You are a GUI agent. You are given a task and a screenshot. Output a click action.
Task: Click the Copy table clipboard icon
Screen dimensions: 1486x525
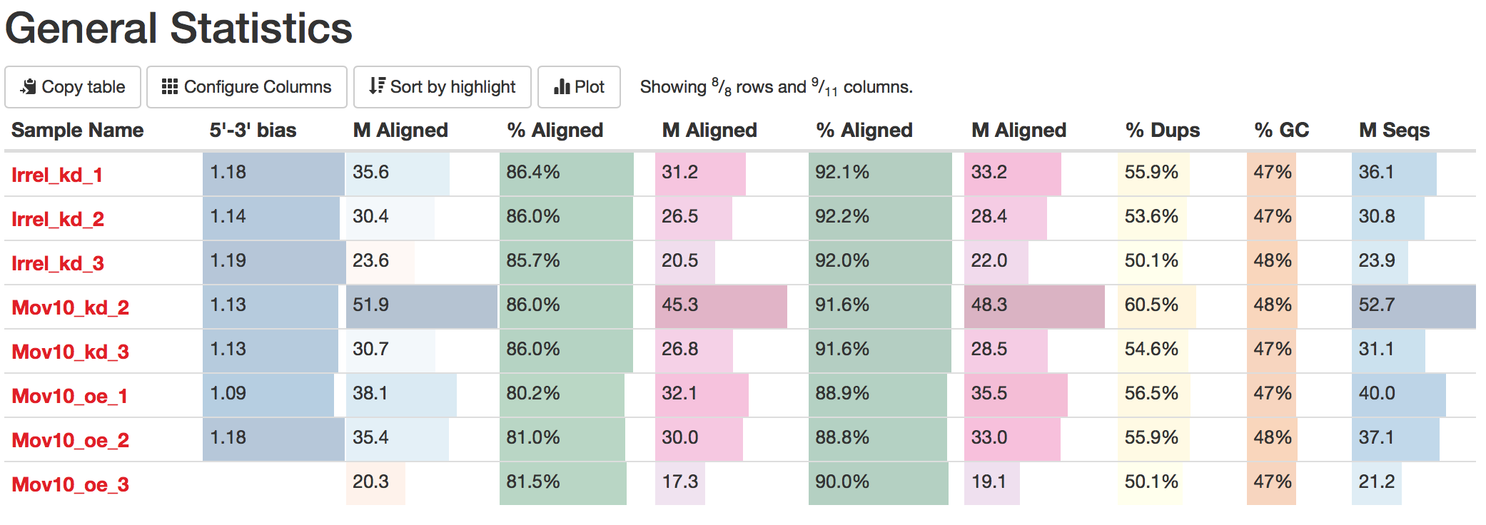pos(29,87)
